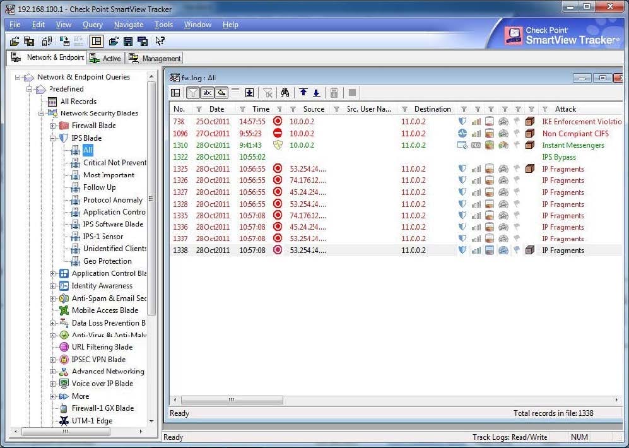Expand the Firewall Blade tree node
Screen dimensions: 629x448
[x=53, y=126]
